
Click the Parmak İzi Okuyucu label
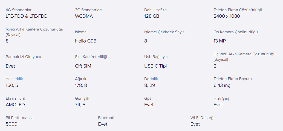24,57
